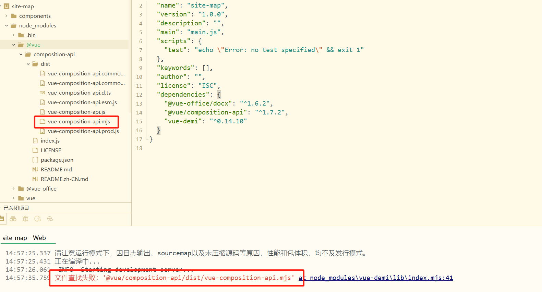Screen dimensions: 542x292
Task: Click line number 12 in the gutter
Action: click(x=139, y=95)
